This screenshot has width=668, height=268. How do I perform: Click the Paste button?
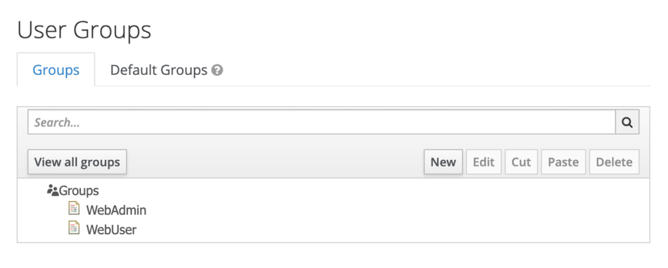(563, 162)
